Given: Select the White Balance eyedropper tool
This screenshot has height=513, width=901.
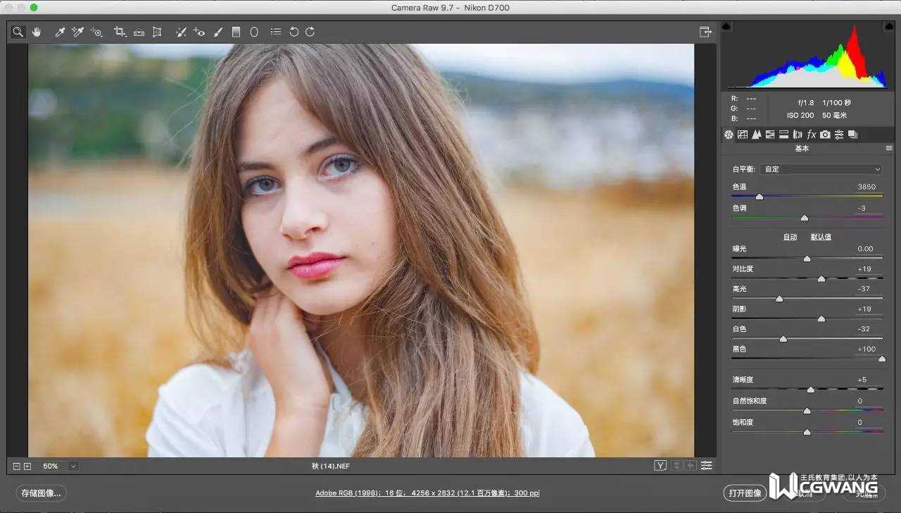Looking at the screenshot, I should click(61, 32).
